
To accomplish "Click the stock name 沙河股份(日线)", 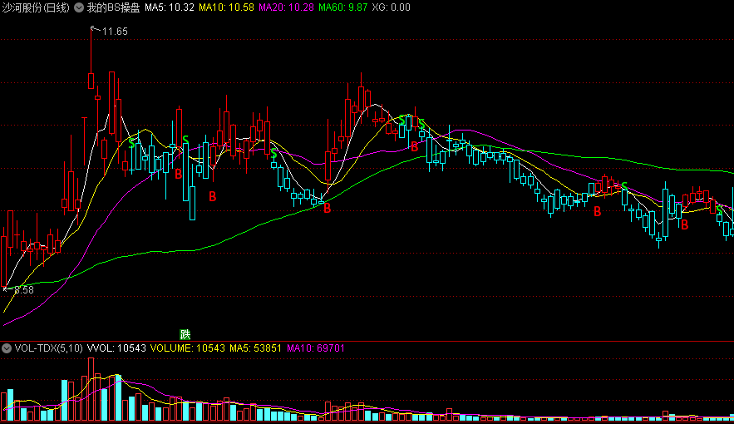I will coord(36,7).
